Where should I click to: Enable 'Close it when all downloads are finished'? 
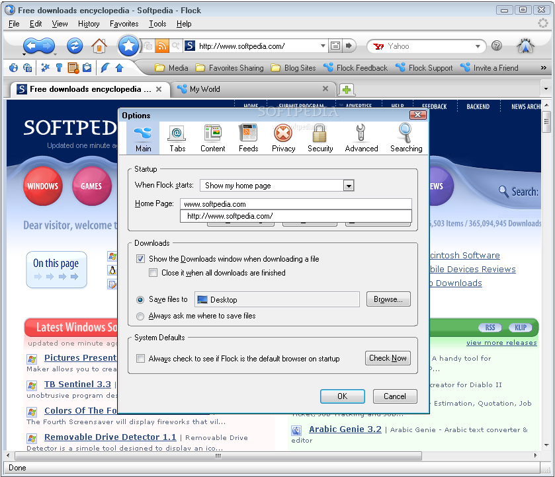pyautogui.click(x=153, y=273)
